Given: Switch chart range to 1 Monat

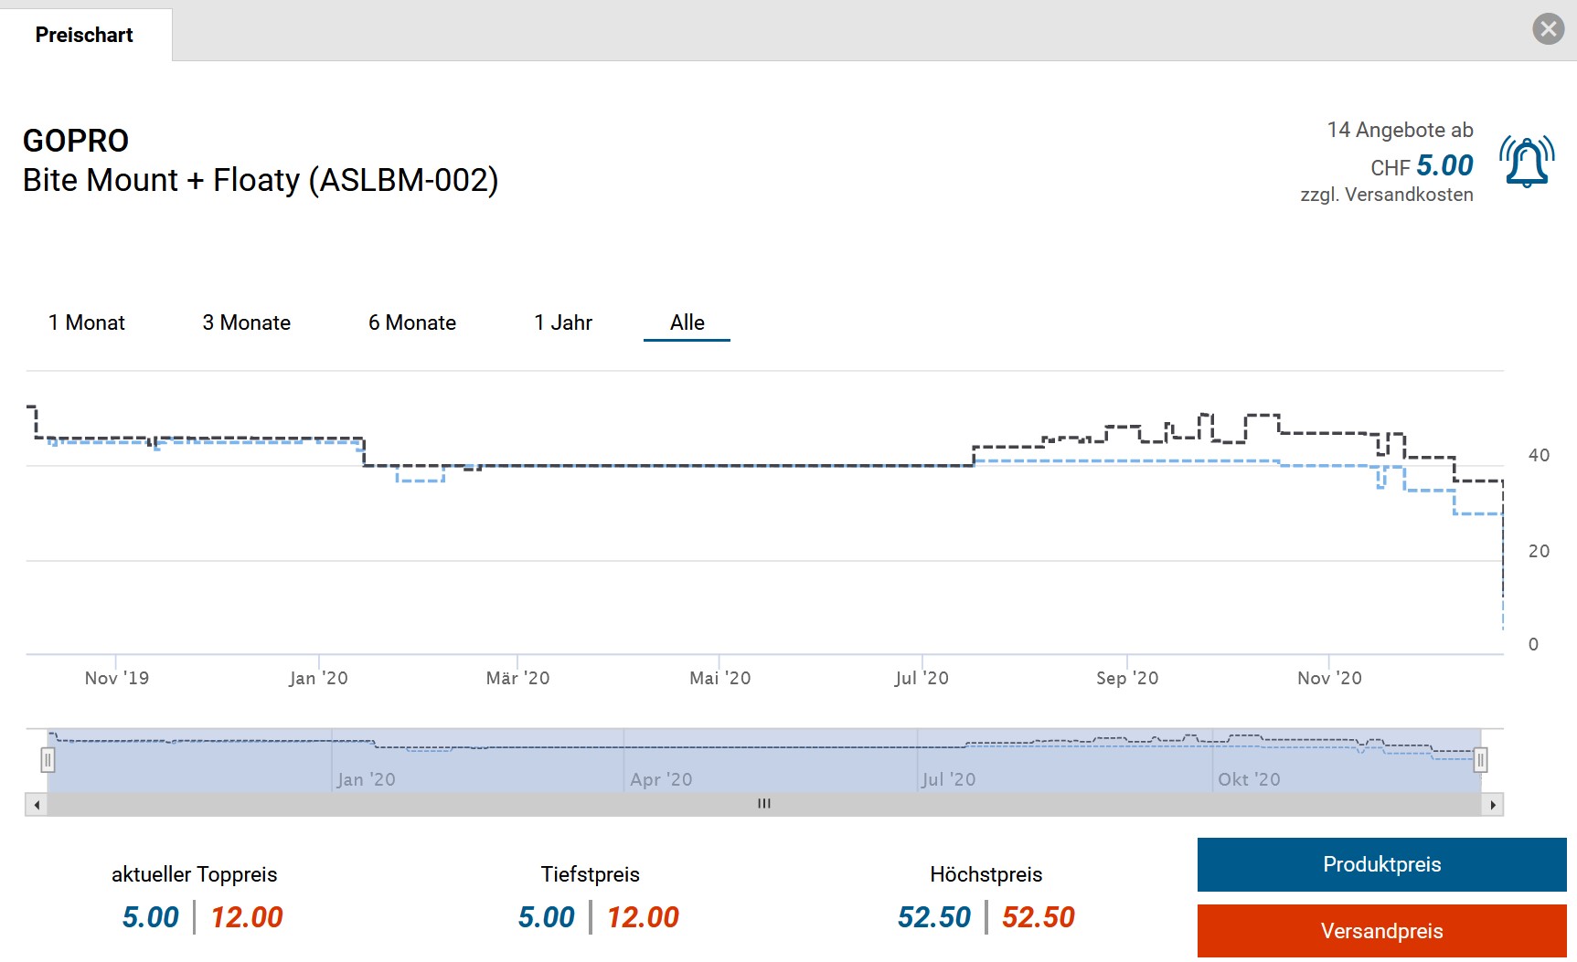Looking at the screenshot, I should click(87, 322).
